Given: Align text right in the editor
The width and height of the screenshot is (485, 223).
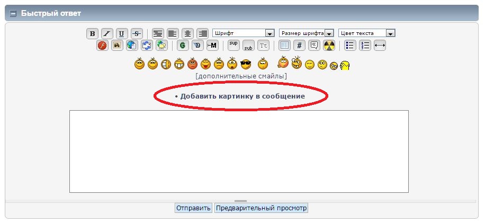Looking at the screenshot, I should tap(203, 33).
